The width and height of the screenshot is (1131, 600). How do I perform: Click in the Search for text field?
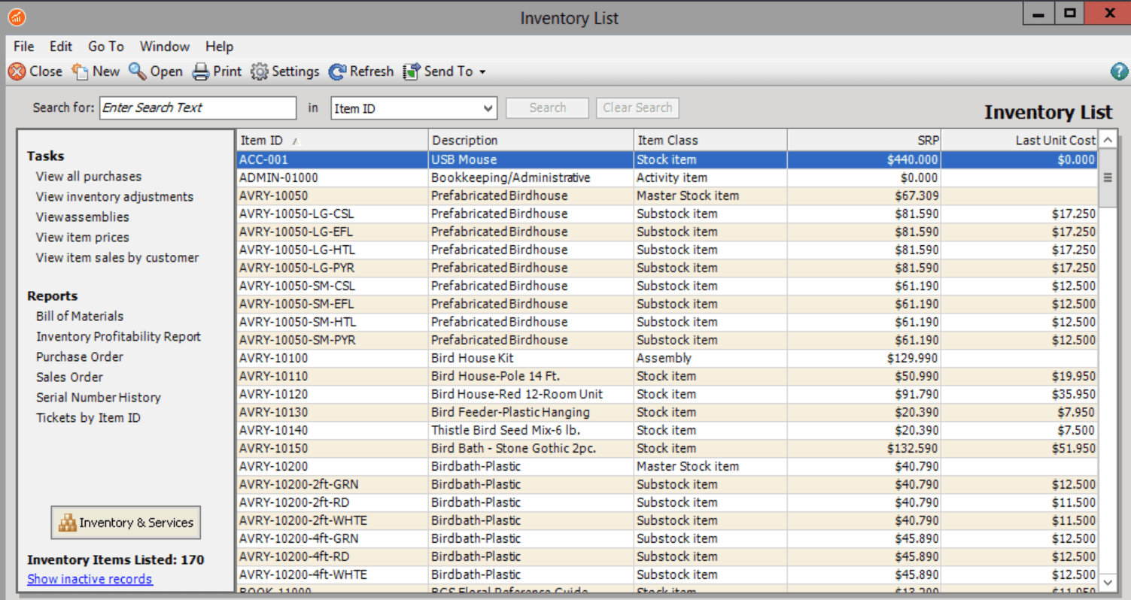click(x=198, y=108)
